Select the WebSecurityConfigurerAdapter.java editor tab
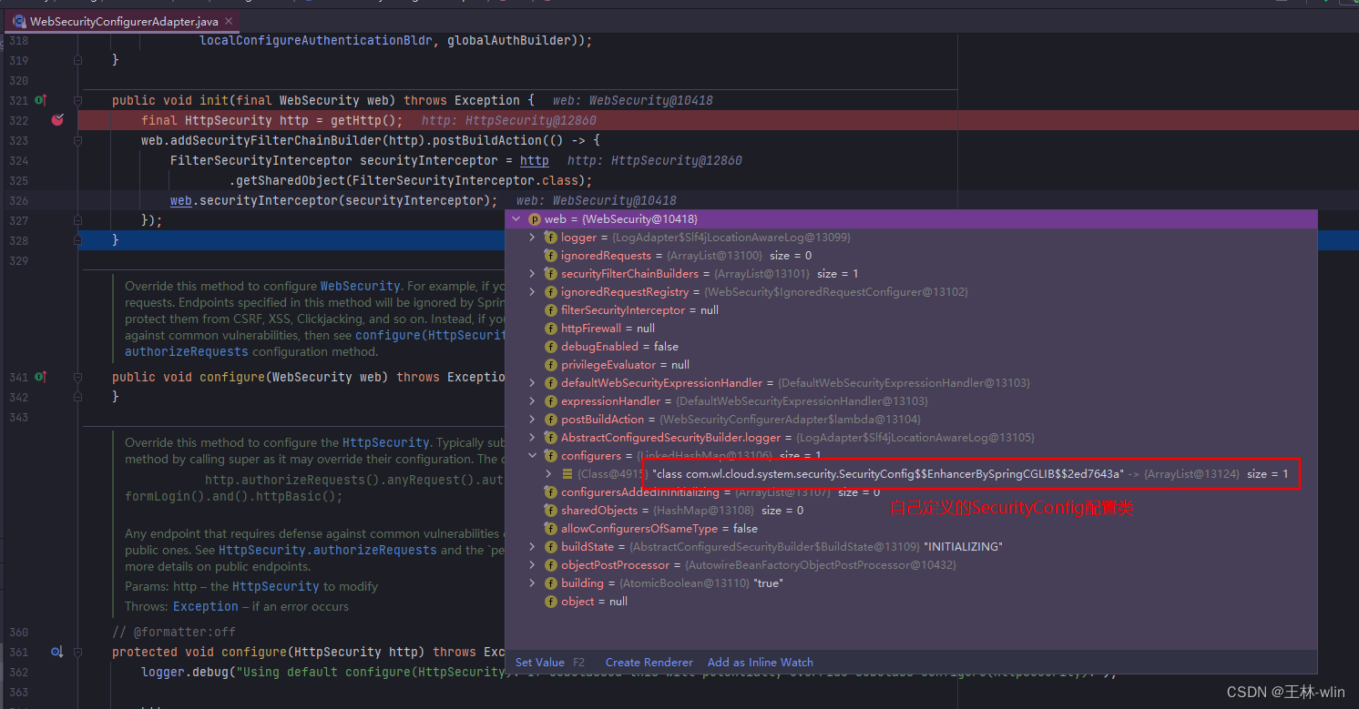Viewport: 1359px width, 709px height. pyautogui.click(x=123, y=20)
